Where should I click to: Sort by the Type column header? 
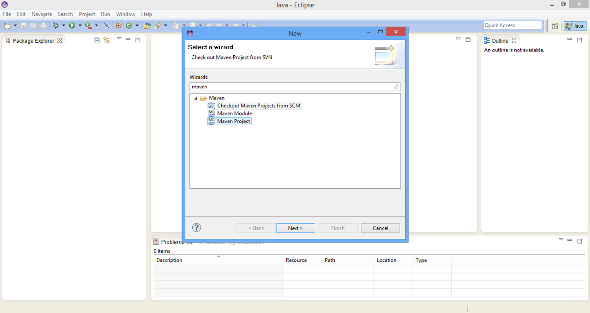coord(432,260)
